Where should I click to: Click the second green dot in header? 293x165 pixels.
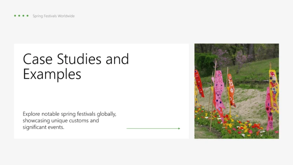[19, 16]
